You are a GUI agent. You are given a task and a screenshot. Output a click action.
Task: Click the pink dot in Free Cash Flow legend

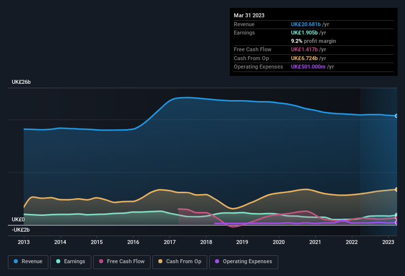point(102,262)
